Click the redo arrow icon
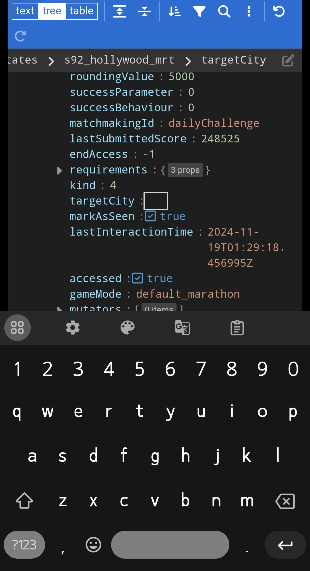This screenshot has width=310, height=571. pyautogui.click(x=20, y=36)
